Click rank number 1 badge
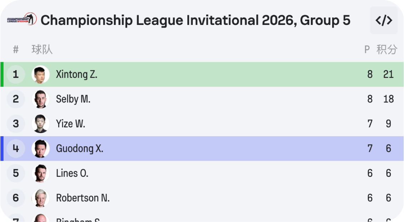The image size is (404, 222). tap(16, 74)
